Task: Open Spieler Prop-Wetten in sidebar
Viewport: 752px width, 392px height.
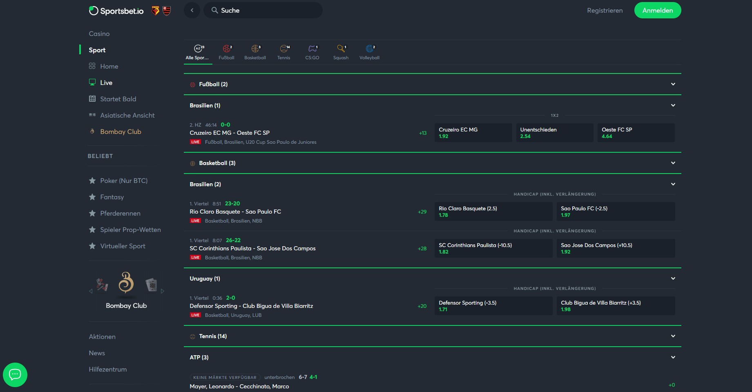Action: pyautogui.click(x=131, y=229)
